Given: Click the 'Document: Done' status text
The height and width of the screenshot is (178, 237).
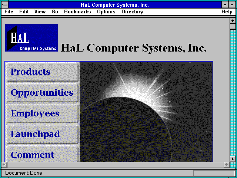Looking at the screenshot, I should 24,173.
